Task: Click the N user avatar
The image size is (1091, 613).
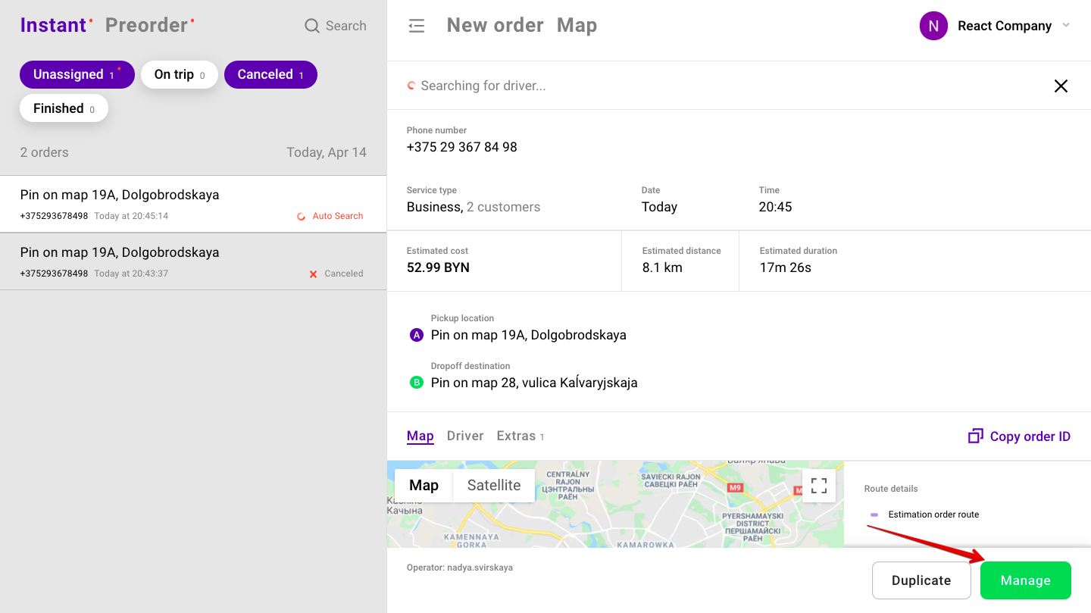Action: tap(933, 26)
